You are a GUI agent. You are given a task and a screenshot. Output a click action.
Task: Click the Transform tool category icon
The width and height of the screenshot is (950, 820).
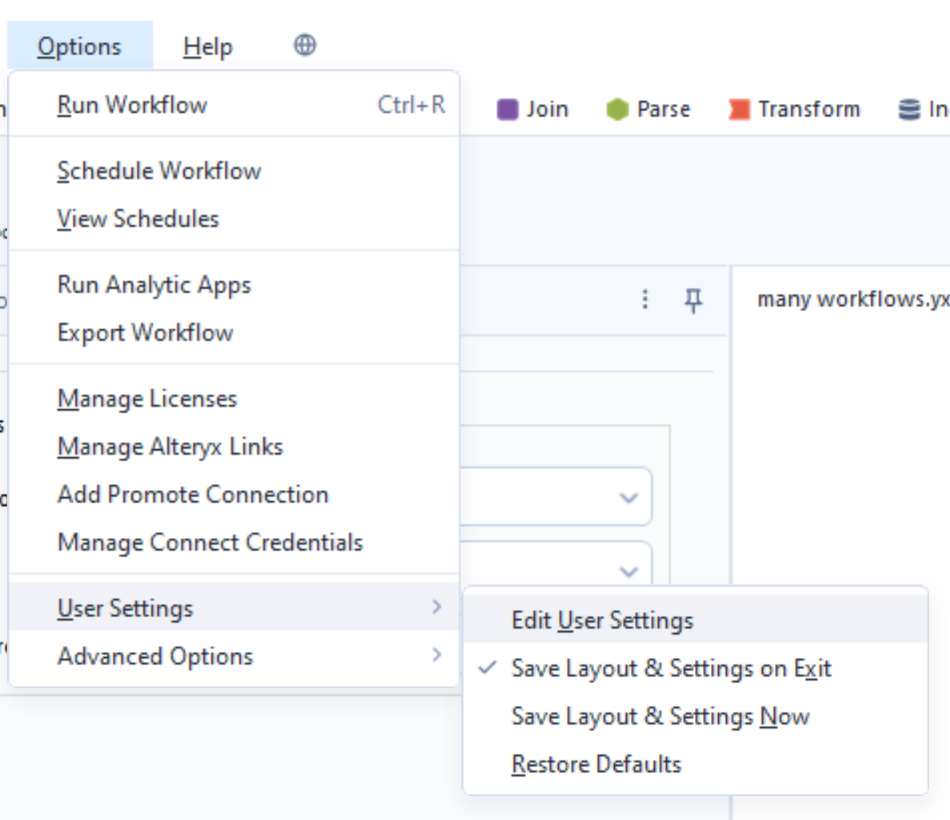(736, 109)
